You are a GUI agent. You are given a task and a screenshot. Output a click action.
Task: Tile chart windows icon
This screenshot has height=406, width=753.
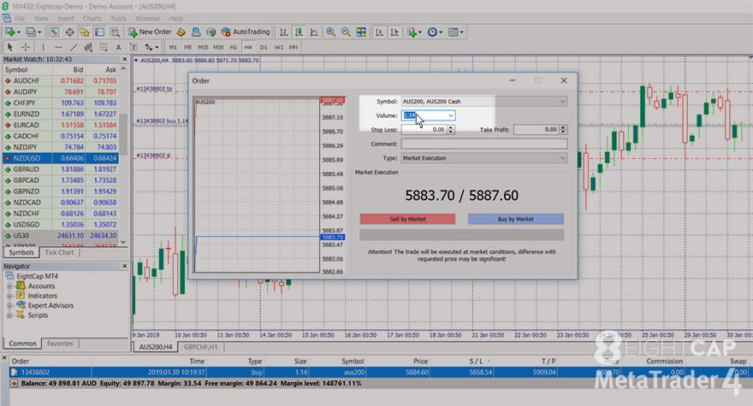coord(361,32)
